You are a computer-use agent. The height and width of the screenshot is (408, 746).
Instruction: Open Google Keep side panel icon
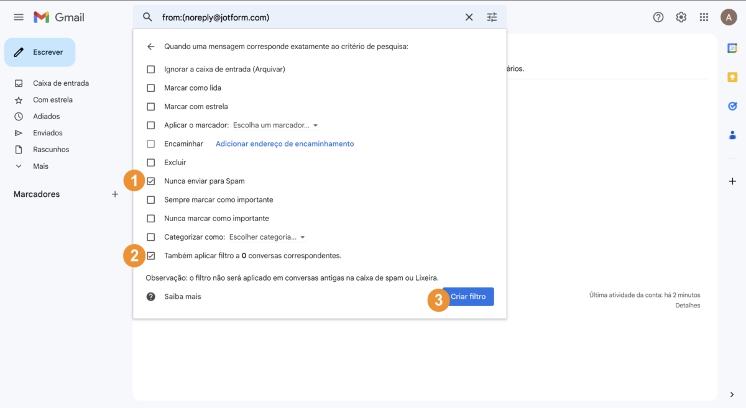tap(732, 77)
